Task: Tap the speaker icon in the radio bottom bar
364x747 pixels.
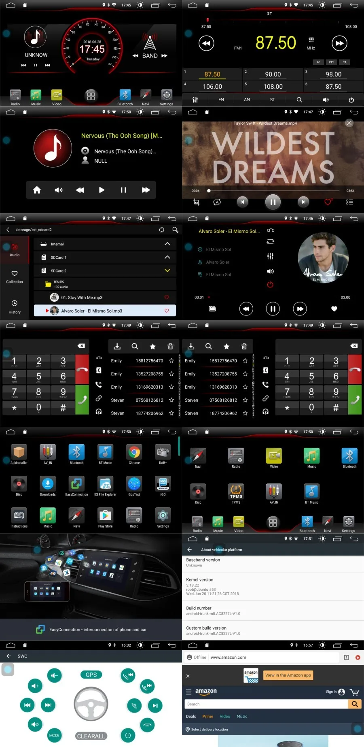Action: [326, 100]
